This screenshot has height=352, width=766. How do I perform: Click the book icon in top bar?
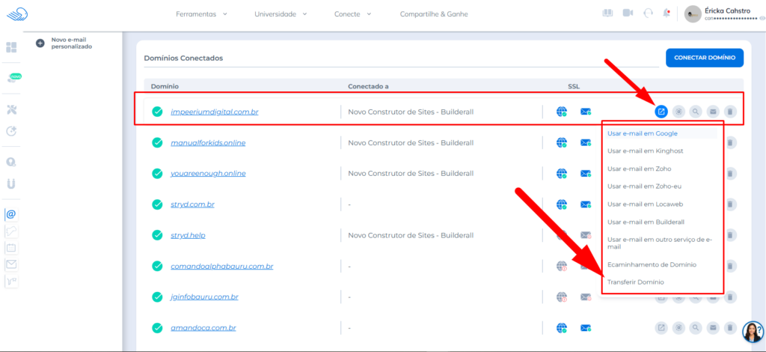tap(607, 13)
